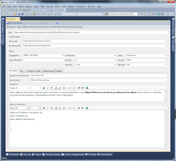Image resolution: width=176 pixels, height=161 pixels.
Task: Click numbered list in Steps to reproduce toolbar
Action: coord(74,108)
